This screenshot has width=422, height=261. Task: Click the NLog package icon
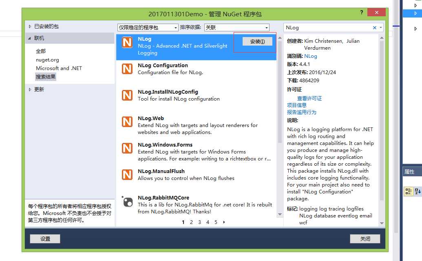(127, 42)
